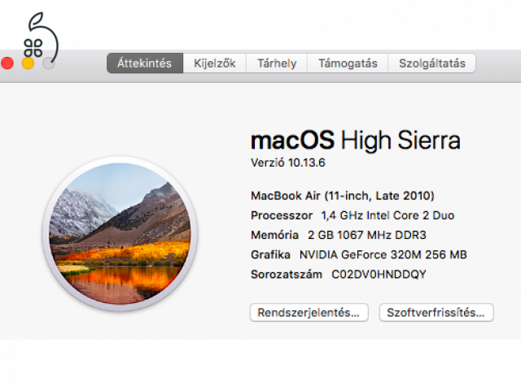Show the Szolgáltatás tab
521x390 pixels.
432,63
